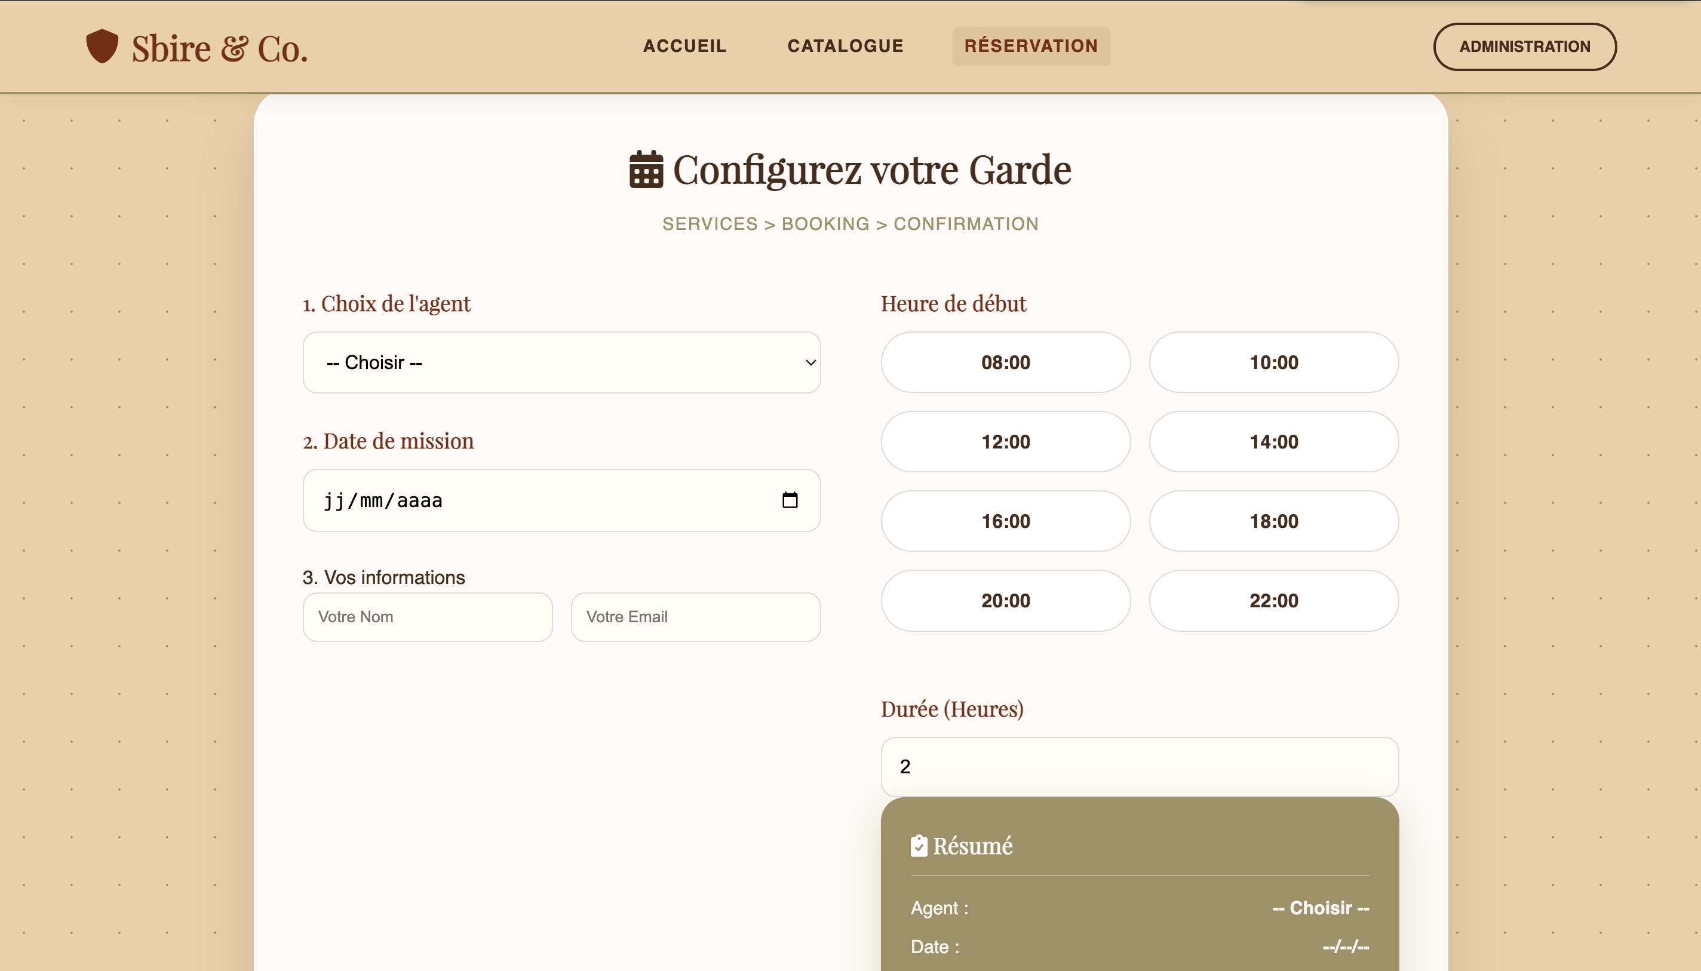The image size is (1701, 971).
Task: Open the date picker calendar icon
Action: tap(791, 500)
